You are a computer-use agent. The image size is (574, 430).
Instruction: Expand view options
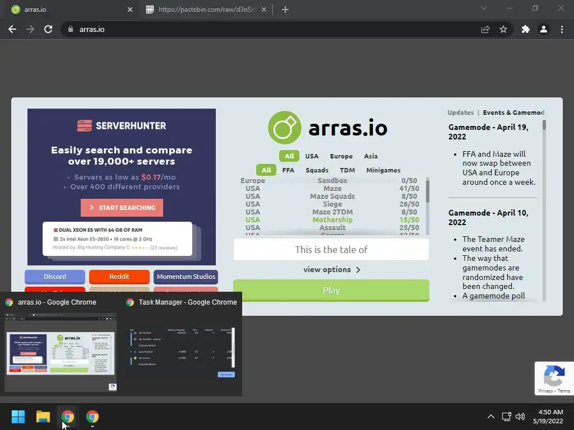tap(332, 269)
